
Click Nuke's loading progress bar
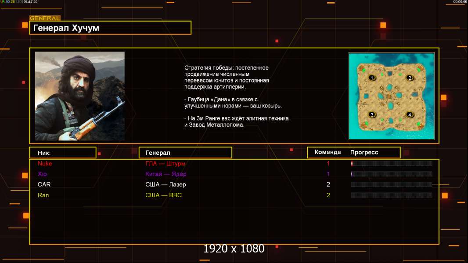tap(392, 163)
